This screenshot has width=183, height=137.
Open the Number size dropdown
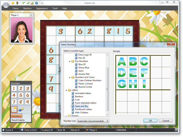point(93,121)
